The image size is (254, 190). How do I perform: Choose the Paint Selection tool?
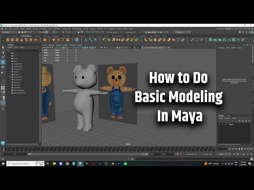3,57
